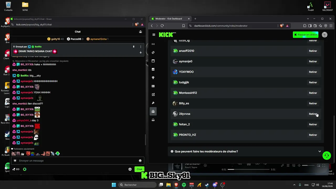336x189 pixels.
Task: Click the chat users icon in chat header
Action: 140,32
